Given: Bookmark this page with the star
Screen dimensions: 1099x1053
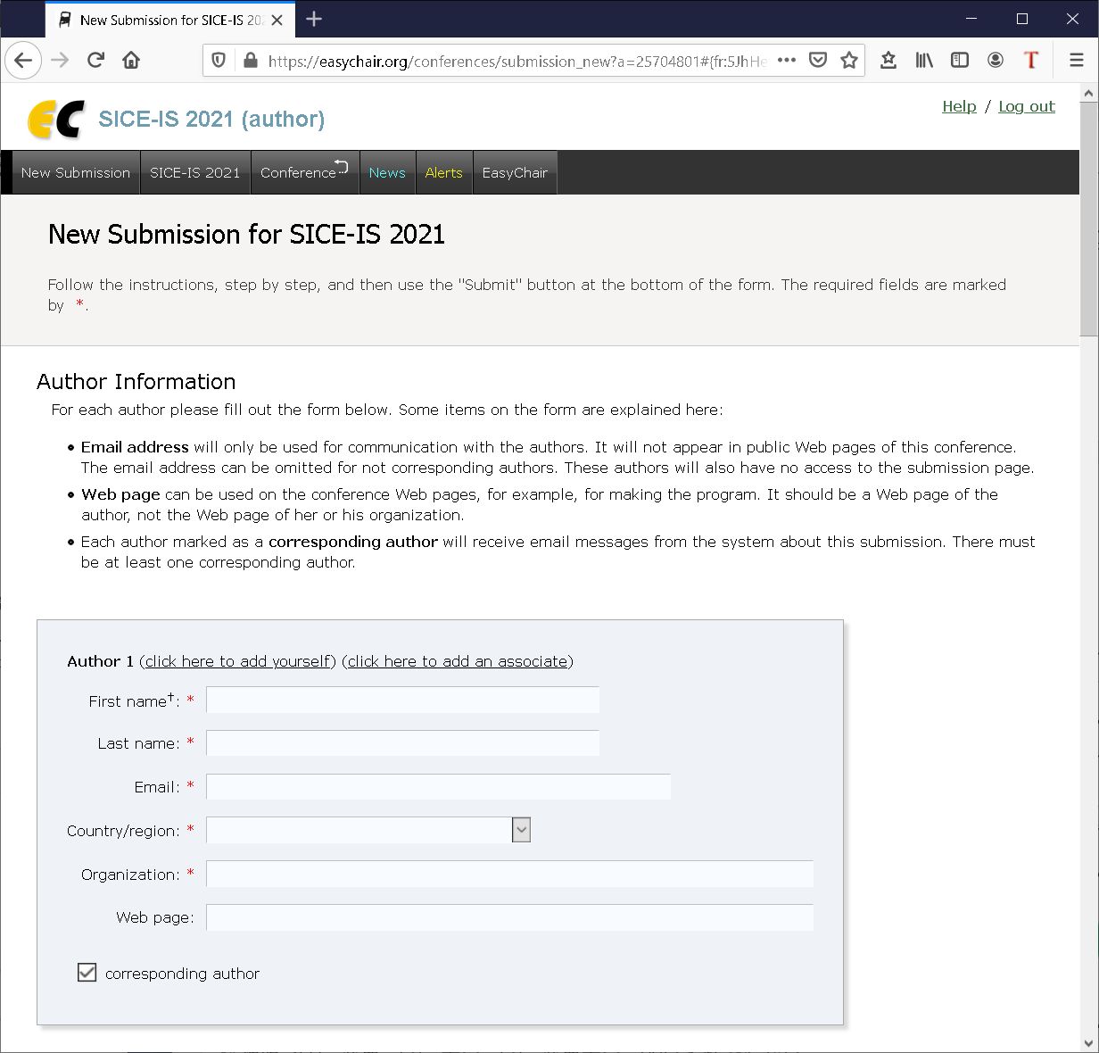Looking at the screenshot, I should pos(849,61).
